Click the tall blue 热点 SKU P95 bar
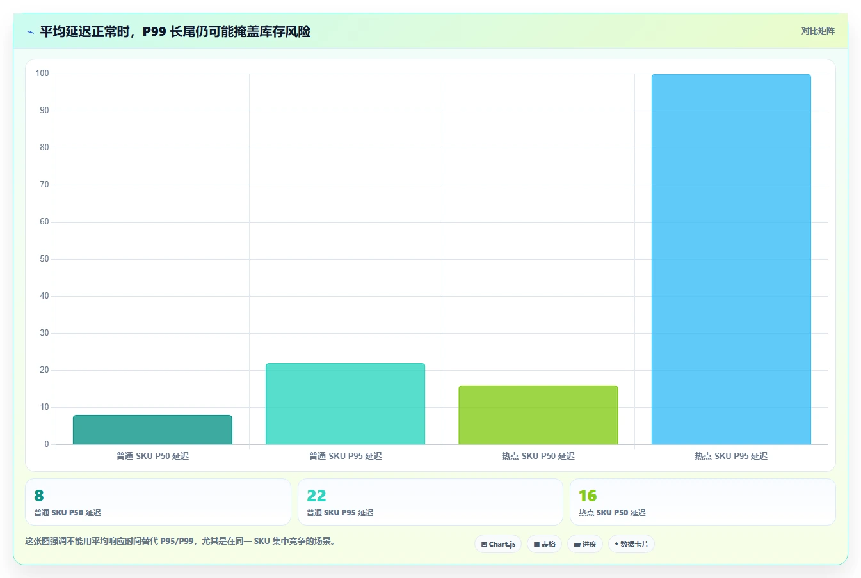Screen dimensions: 861x578 coord(731,259)
